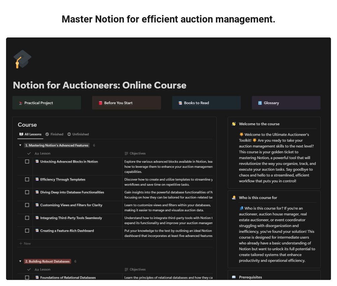This screenshot has width=337, height=286.
Task: Switch to Unfinished view
Action: [78, 134]
